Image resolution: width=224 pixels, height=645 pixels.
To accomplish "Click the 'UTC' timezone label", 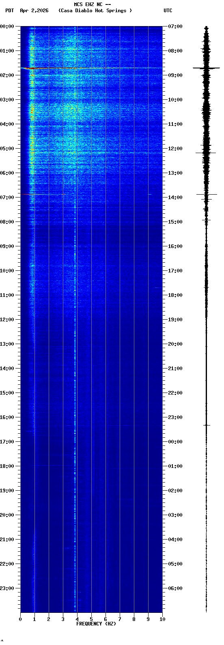I will [x=168, y=11].
